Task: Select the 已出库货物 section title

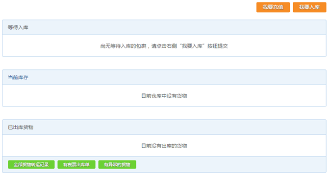Action: [x=21, y=127]
